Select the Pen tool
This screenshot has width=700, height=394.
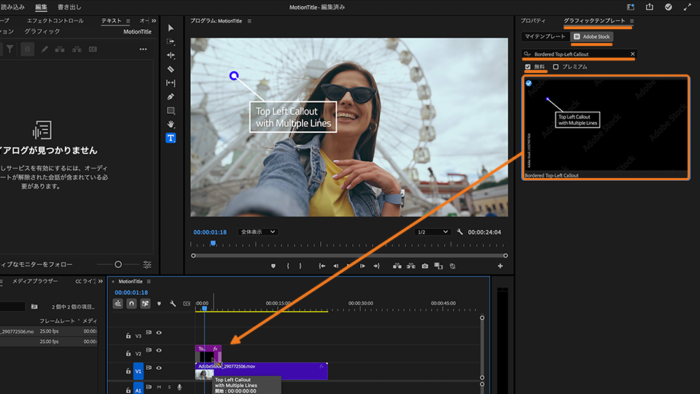point(171,96)
